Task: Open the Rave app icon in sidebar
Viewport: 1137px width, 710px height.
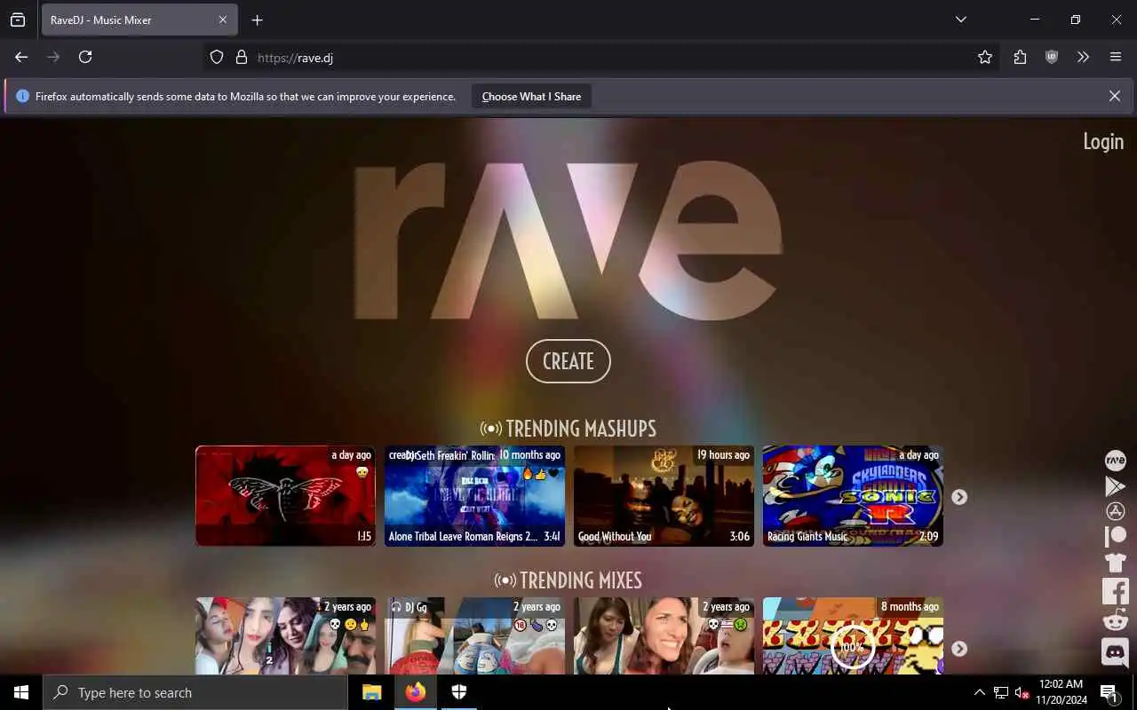Action: pos(1115,460)
